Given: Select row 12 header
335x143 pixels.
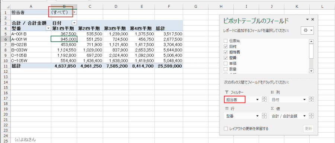Looking at the screenshot, I should tap(5, 71).
